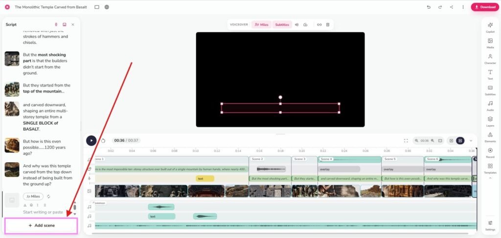The image size is (501, 238).
Task: Click the volume icon in the voiceover toolbar
Action: point(296,24)
